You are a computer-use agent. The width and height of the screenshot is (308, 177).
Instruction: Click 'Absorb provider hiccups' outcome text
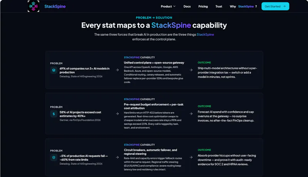point(227,160)
